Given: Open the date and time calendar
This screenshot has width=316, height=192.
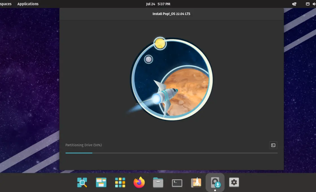Looking at the screenshot, I should point(158,4).
